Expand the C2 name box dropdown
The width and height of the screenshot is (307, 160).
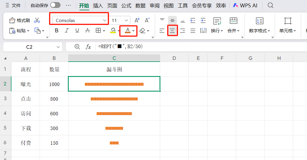58,47
